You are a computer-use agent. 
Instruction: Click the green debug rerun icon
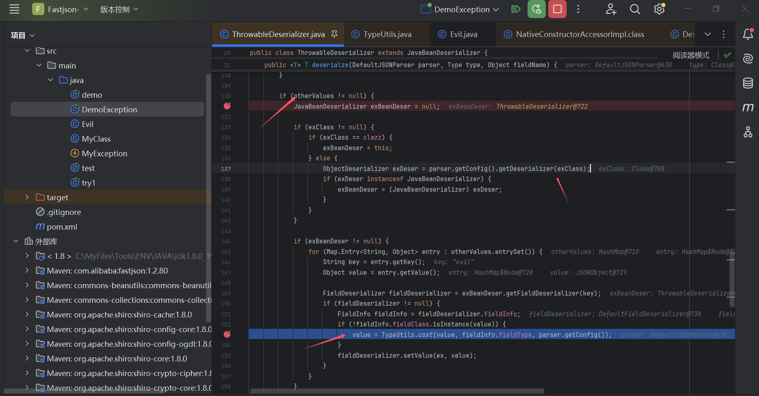pyautogui.click(x=537, y=9)
